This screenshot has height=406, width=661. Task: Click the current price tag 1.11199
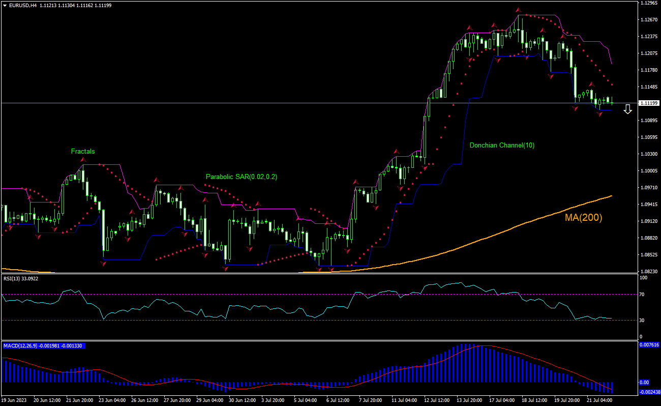(x=648, y=103)
